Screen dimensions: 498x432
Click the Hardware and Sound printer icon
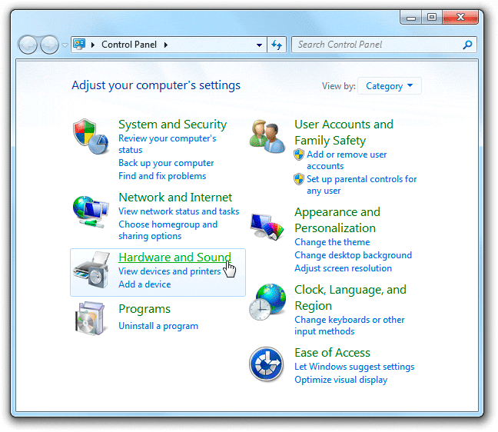click(91, 270)
